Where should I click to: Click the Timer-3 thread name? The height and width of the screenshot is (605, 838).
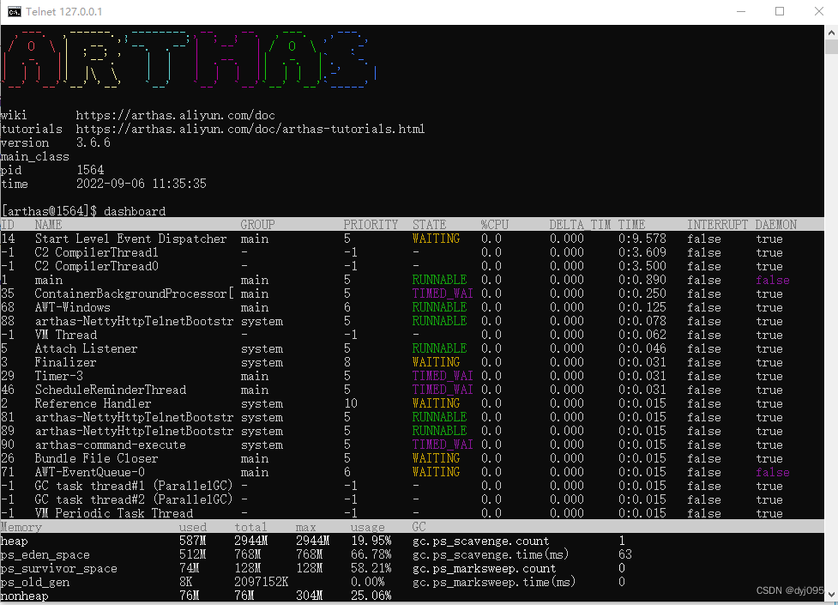[59, 376]
